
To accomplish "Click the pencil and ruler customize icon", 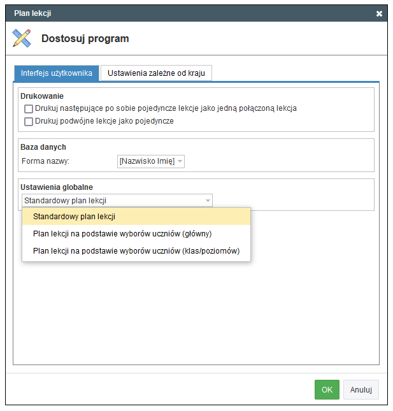I will [x=22, y=38].
